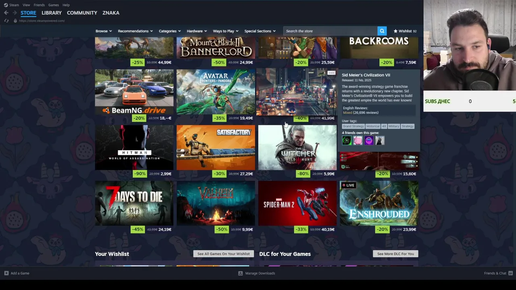Click the Military user tag
The height and width of the screenshot is (290, 516).
point(394,126)
